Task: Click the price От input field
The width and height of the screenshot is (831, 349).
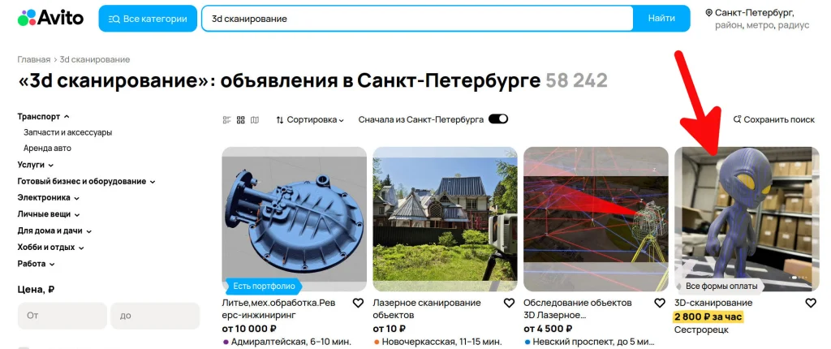Action: point(62,316)
